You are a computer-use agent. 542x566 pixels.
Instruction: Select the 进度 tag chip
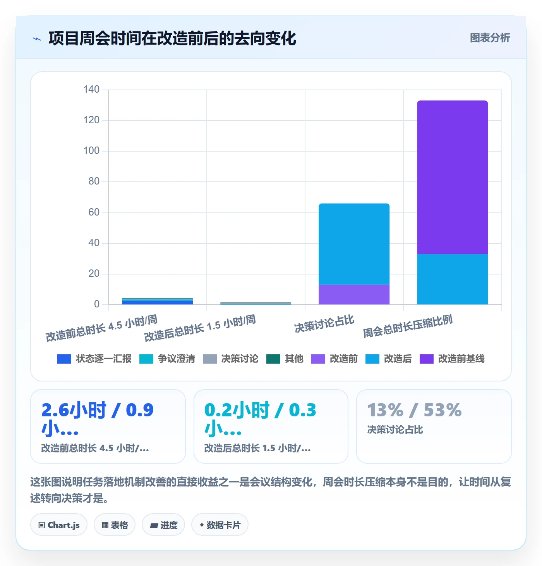[x=163, y=525]
